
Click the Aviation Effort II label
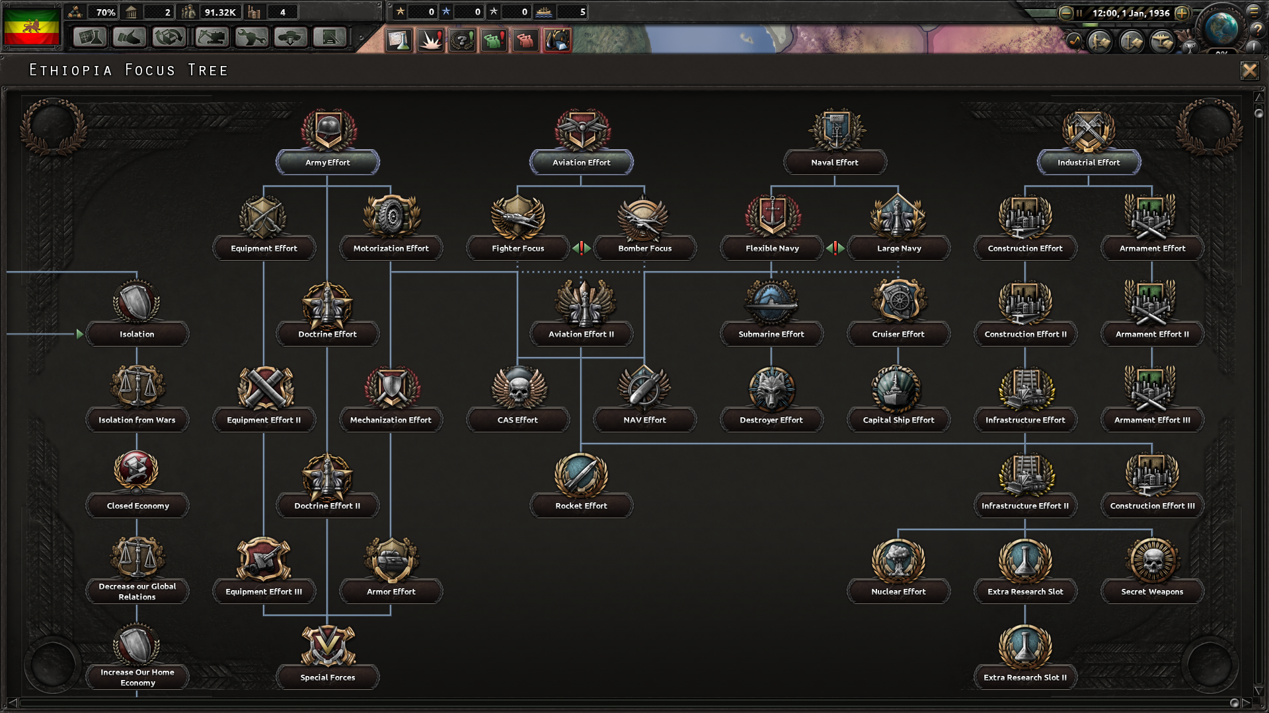pyautogui.click(x=581, y=334)
